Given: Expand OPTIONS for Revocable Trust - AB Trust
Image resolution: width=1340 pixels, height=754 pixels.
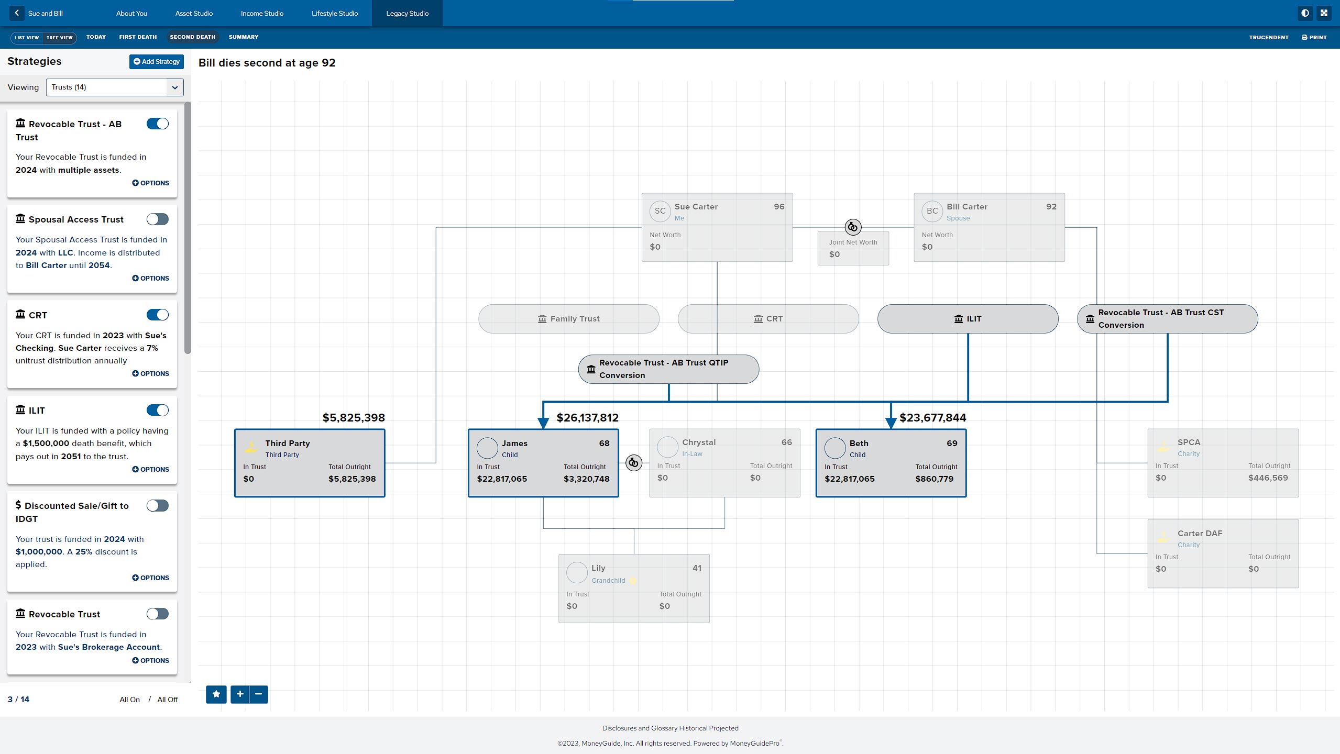Looking at the screenshot, I should 150,183.
